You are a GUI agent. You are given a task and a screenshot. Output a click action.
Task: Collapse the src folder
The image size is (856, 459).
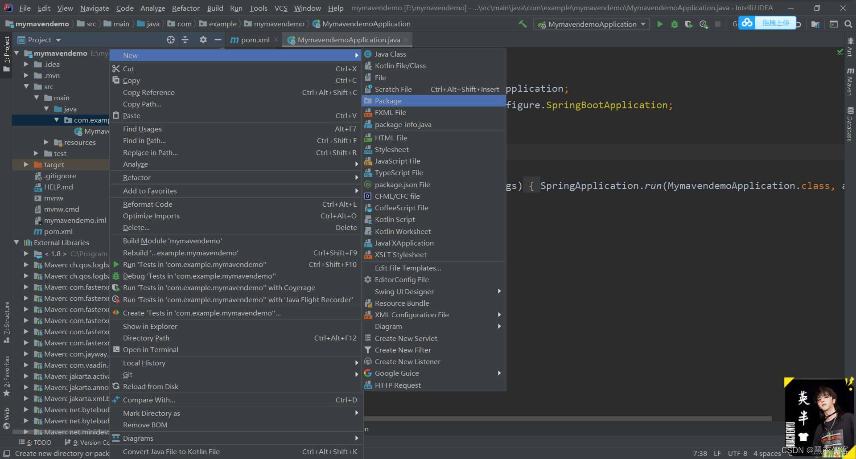pyautogui.click(x=26, y=86)
